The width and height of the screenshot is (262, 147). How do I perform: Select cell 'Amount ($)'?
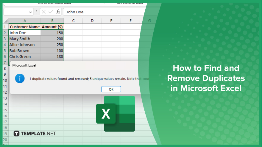[52, 27]
